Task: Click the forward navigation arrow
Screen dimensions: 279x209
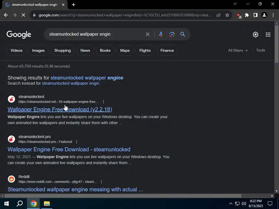Action: (x=15, y=15)
